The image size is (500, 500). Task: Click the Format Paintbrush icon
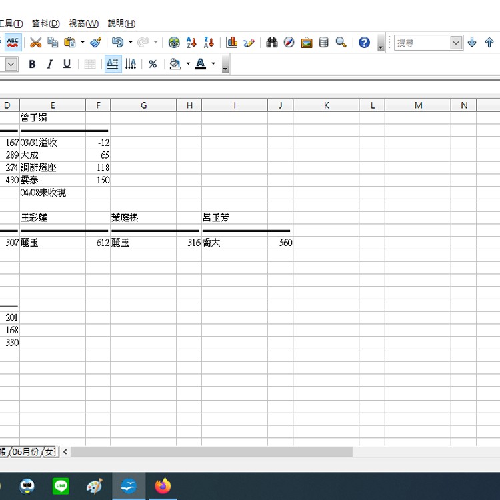[x=96, y=43]
